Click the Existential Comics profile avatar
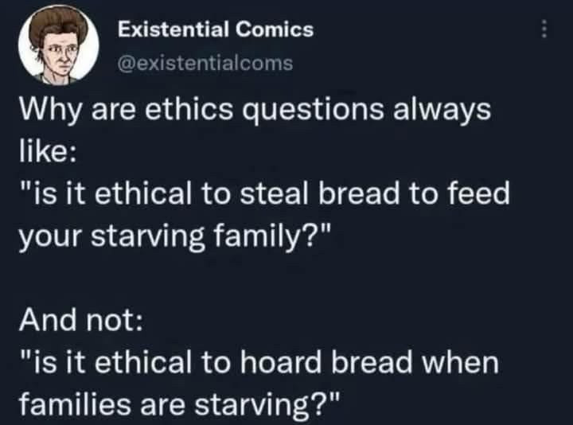573x425 pixels. tap(58, 45)
